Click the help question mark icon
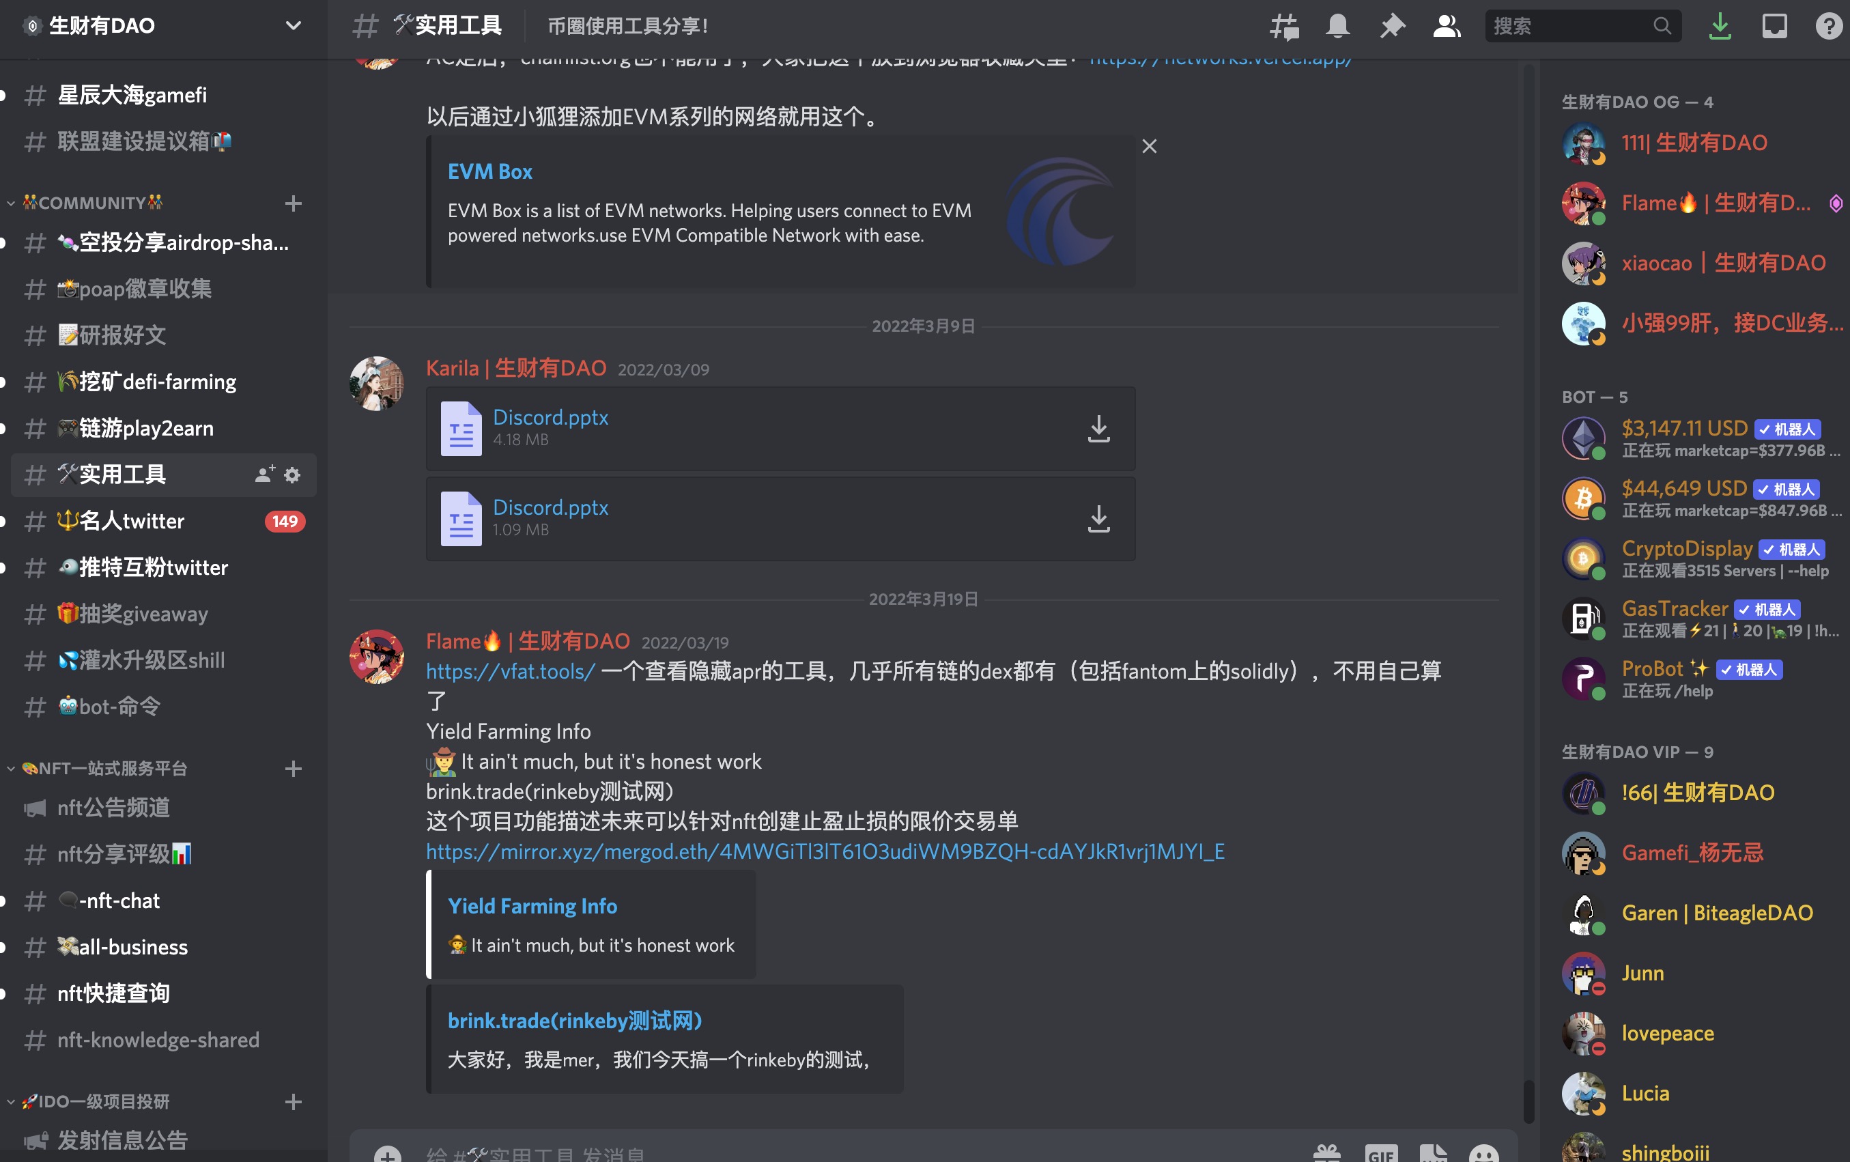 [1828, 26]
